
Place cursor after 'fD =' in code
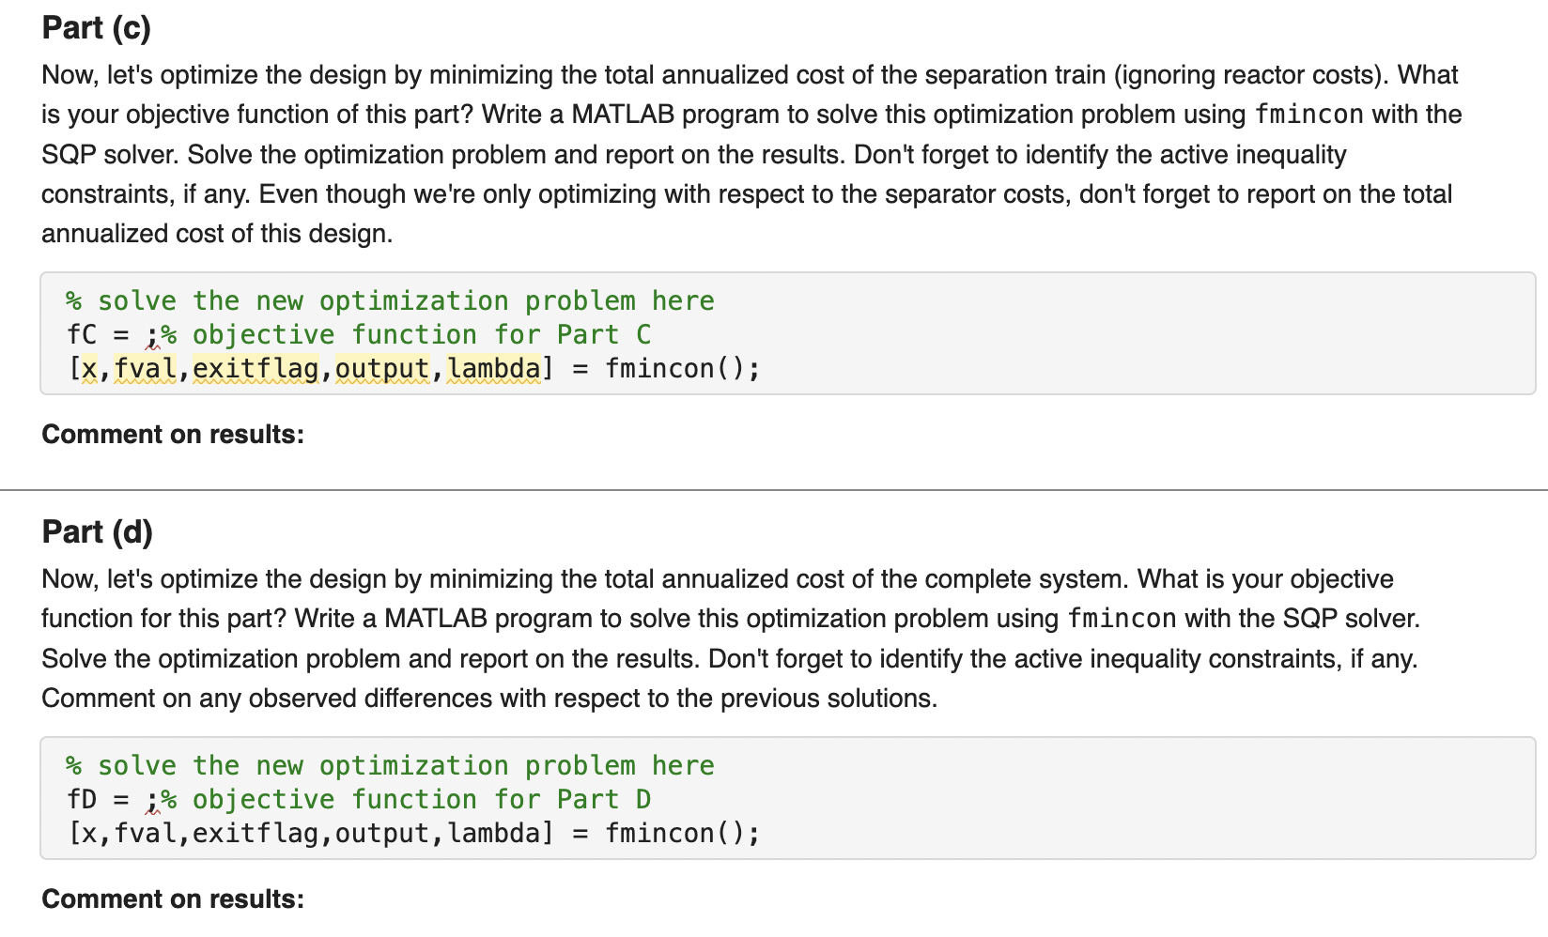click(x=137, y=800)
